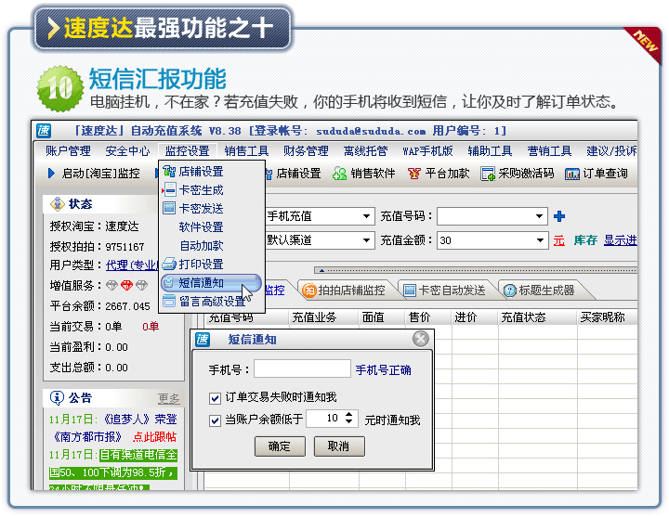The image size is (669, 517).
Task: Click the 销售软件 people icon in toolbar
Action: click(340, 174)
